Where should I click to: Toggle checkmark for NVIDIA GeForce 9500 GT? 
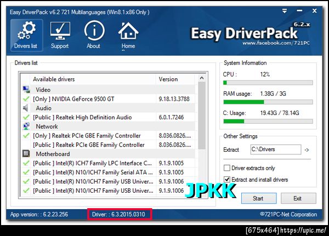[x=26, y=99]
